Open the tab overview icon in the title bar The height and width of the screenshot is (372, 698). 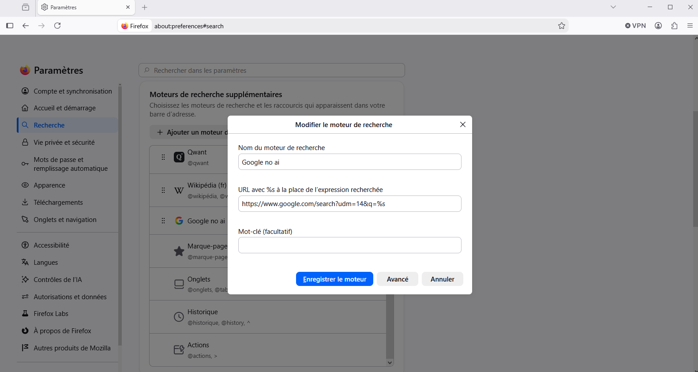(26, 7)
